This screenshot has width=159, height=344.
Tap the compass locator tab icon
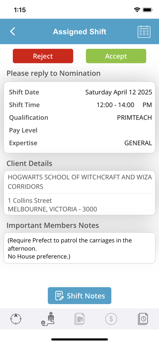click(x=16, y=319)
